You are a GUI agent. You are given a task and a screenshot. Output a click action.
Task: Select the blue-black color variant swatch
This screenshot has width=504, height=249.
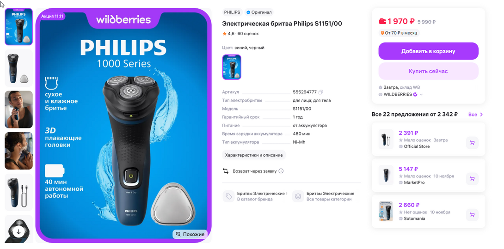click(x=232, y=67)
